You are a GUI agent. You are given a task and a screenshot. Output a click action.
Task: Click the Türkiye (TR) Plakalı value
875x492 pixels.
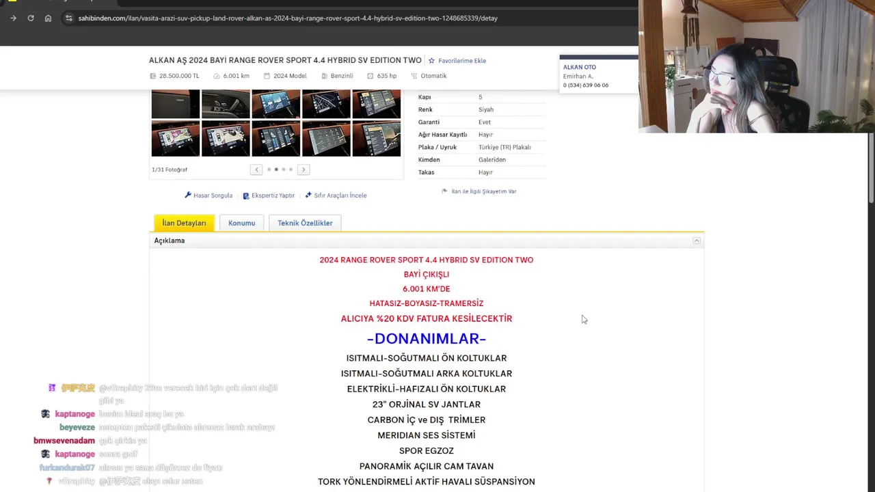(504, 147)
